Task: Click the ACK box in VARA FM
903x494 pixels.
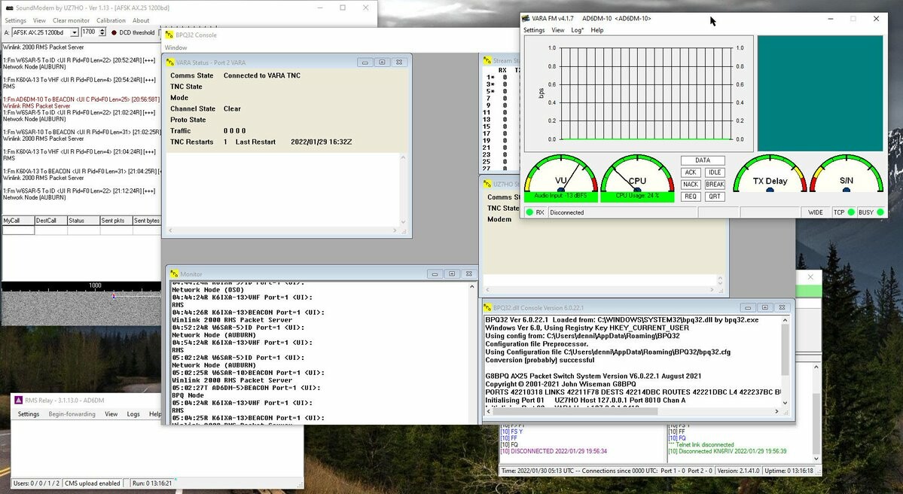Action: [x=691, y=172]
